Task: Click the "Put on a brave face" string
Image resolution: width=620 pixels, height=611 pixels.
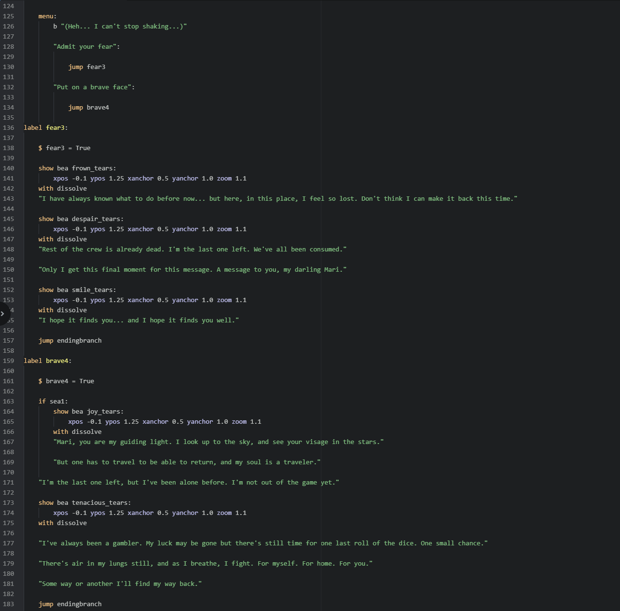Action: pyautogui.click(x=94, y=87)
